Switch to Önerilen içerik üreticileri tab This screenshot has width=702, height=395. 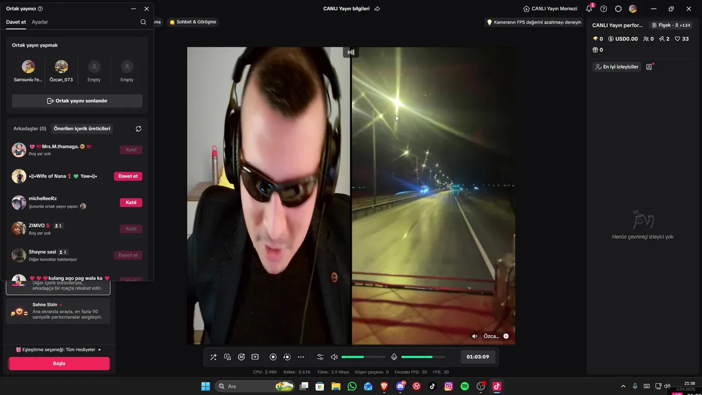click(x=82, y=128)
